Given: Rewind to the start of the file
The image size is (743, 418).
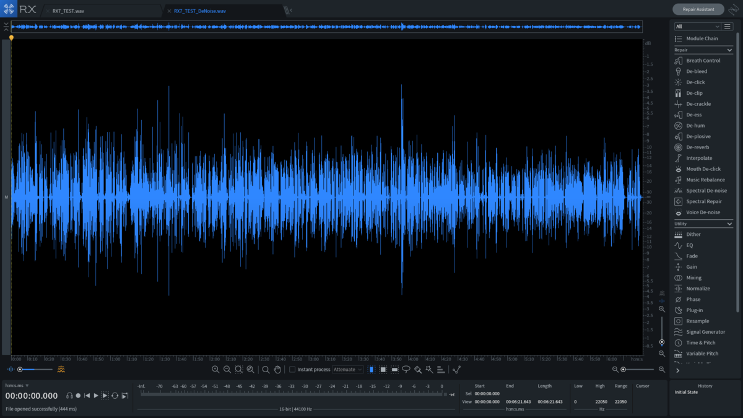Looking at the screenshot, I should 87,396.
